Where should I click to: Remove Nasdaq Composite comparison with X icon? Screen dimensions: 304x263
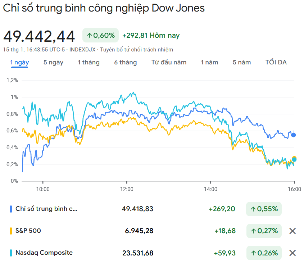click(x=292, y=253)
